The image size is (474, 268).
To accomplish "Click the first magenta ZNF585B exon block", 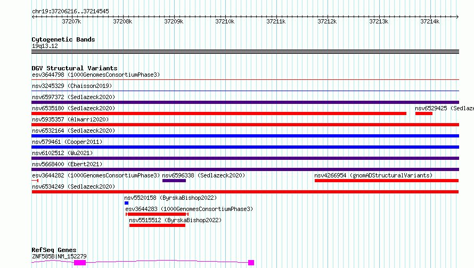I will tap(80, 263).
